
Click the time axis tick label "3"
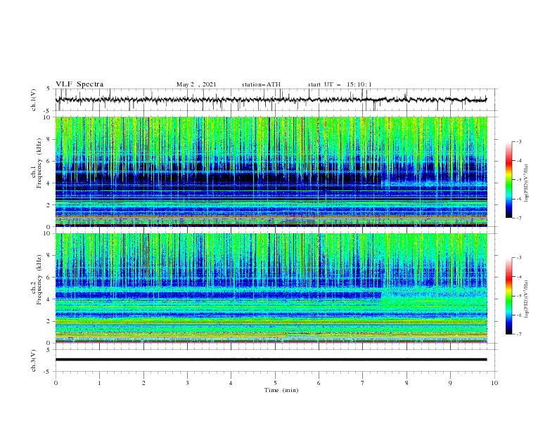tap(187, 383)
